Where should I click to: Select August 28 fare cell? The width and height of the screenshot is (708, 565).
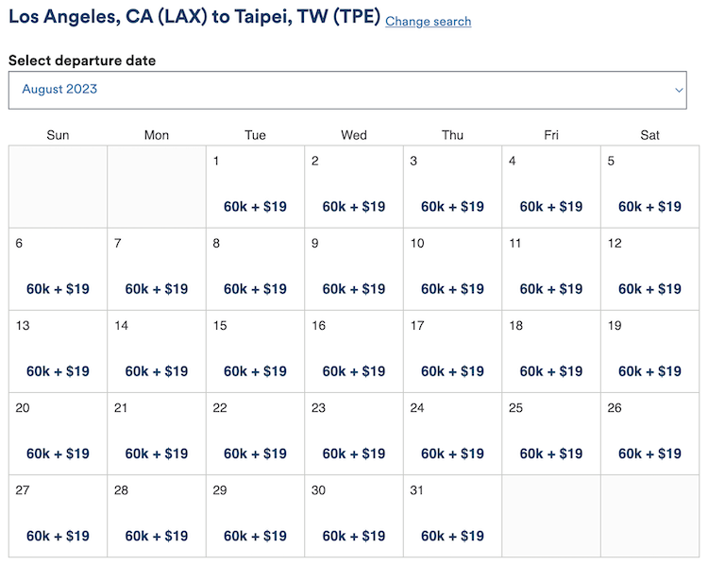tap(157, 516)
